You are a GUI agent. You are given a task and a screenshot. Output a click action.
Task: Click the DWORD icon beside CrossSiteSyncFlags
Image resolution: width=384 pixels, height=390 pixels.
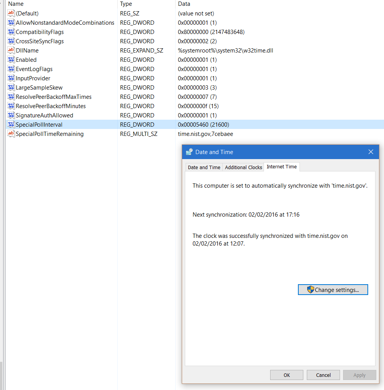click(11, 41)
